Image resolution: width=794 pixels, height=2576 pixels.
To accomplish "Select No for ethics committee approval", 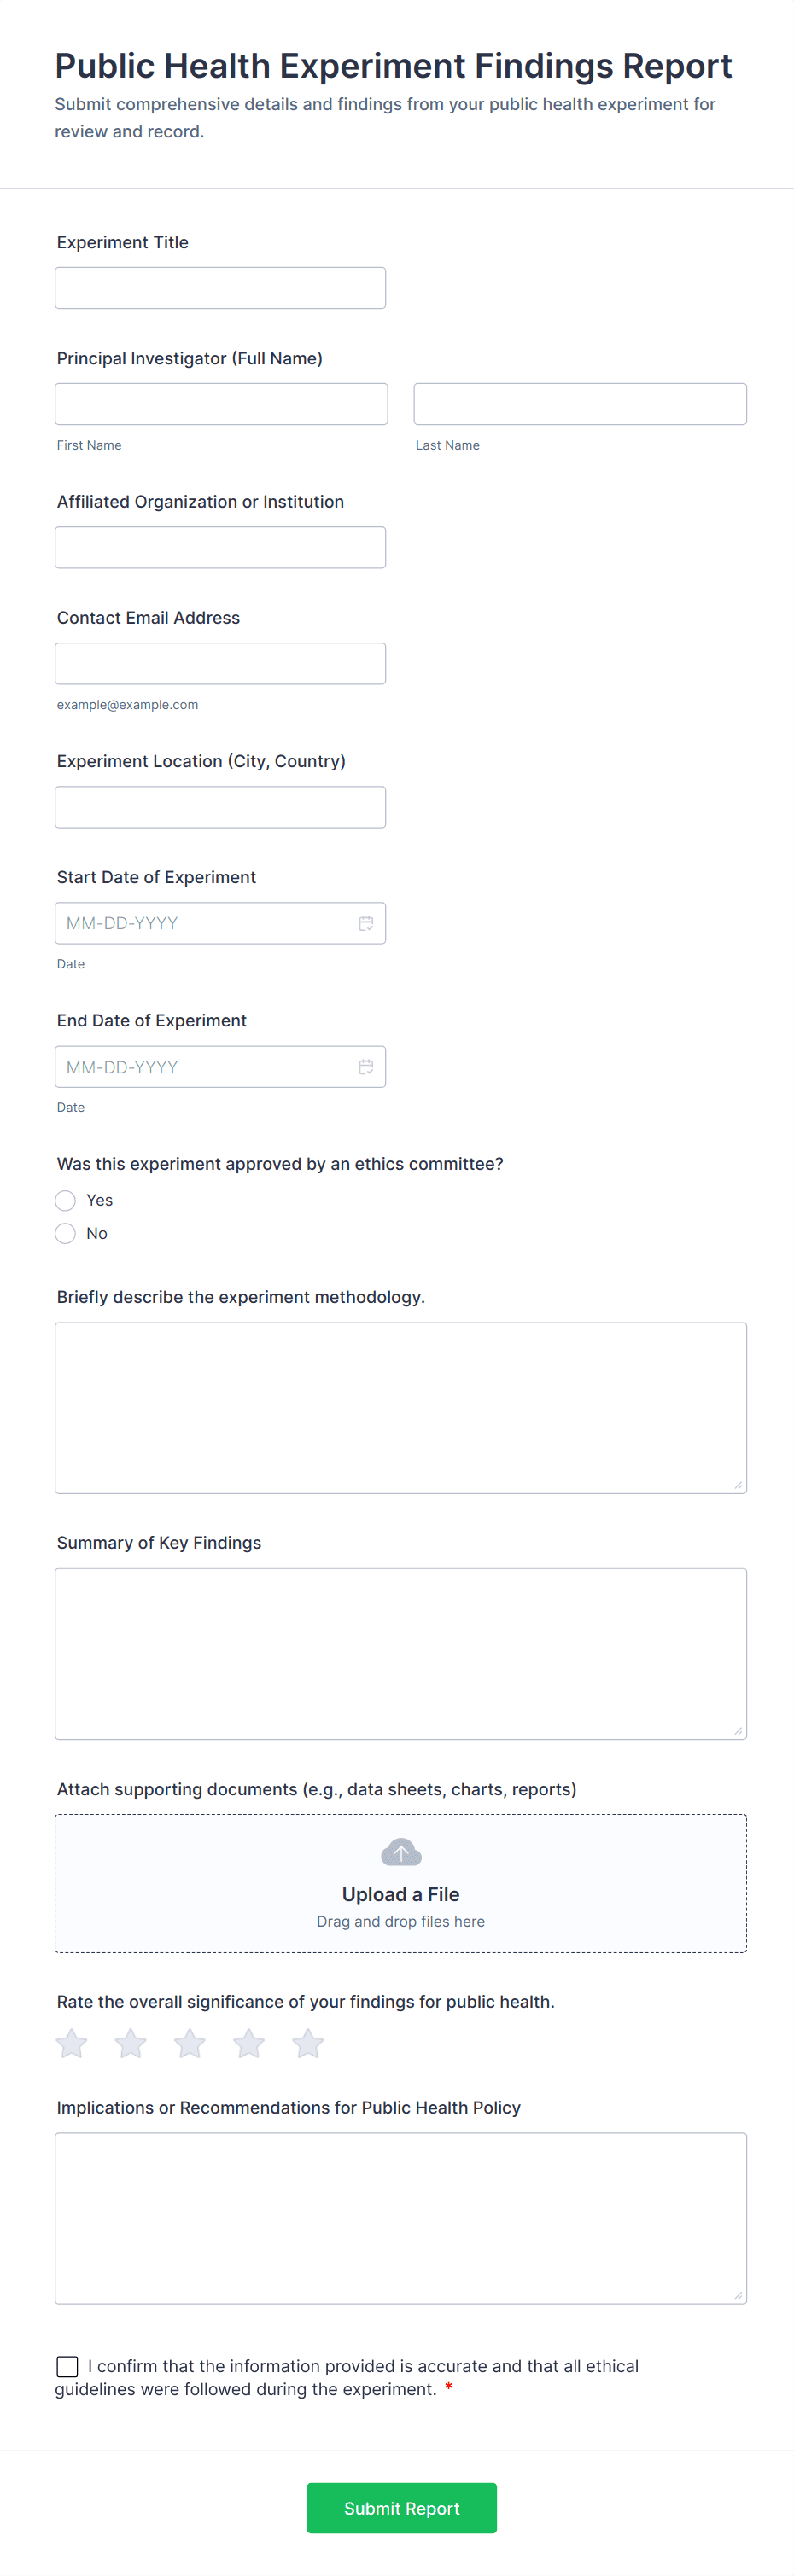I will point(66,1233).
